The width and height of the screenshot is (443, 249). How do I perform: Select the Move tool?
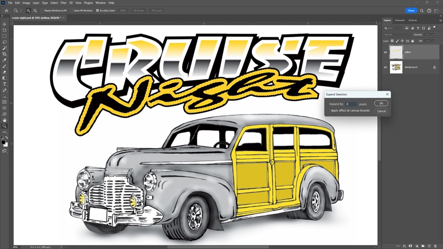[x=5, y=24]
